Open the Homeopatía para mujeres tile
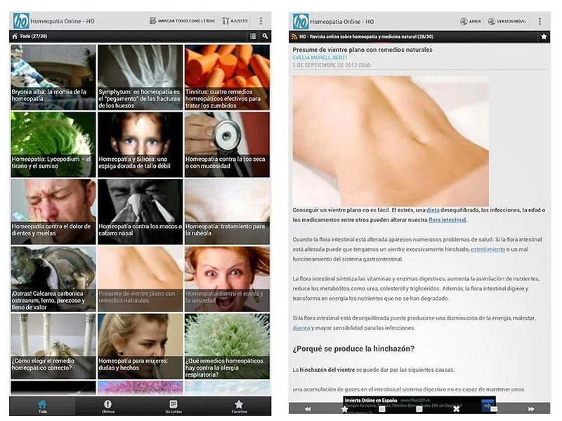 pyautogui.click(x=140, y=346)
